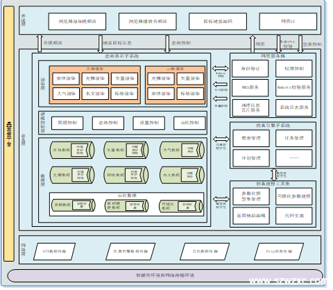Click 态势控制 box in 逻辑控制层
Viewport: 333px width, 290px height.
click(x=108, y=123)
